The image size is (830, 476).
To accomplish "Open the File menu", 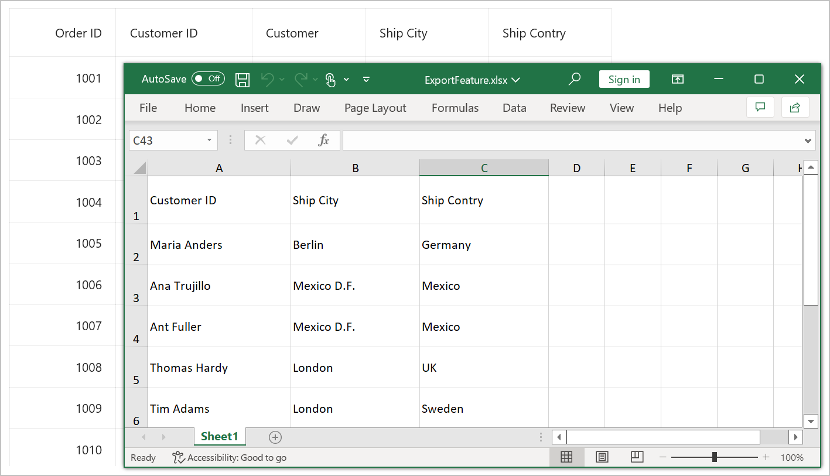I will pos(148,108).
